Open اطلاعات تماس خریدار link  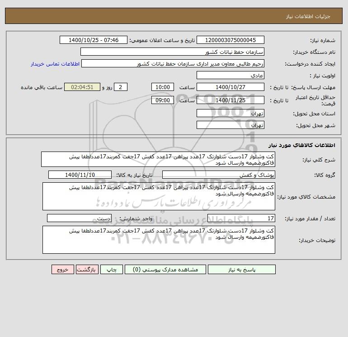coord(55,64)
